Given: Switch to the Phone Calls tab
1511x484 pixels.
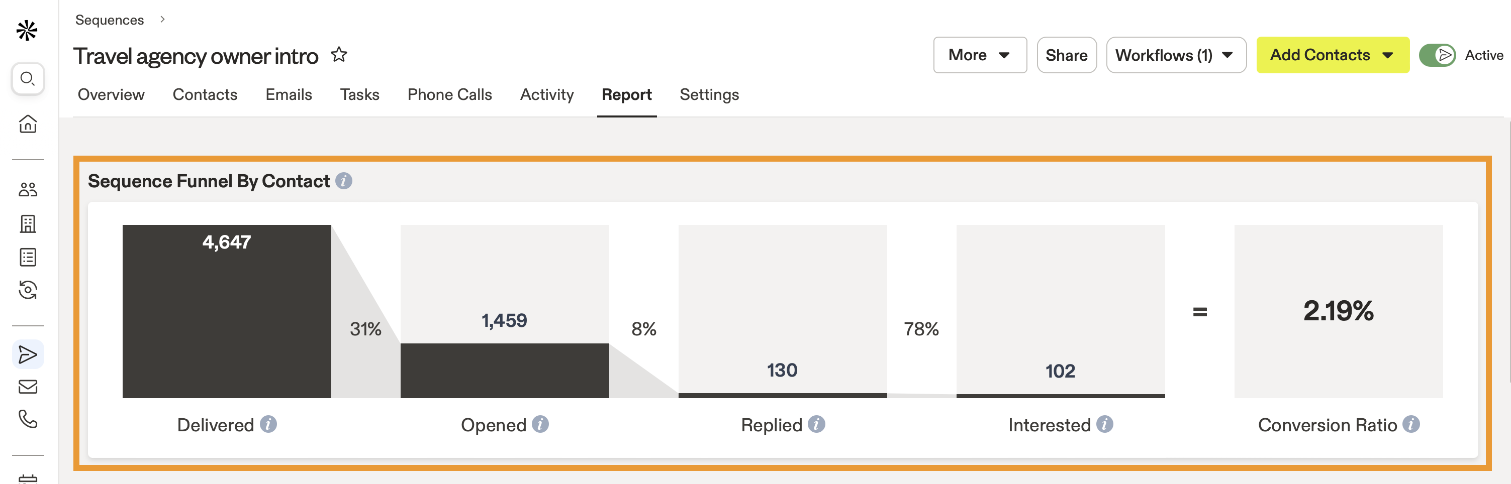Looking at the screenshot, I should point(449,94).
